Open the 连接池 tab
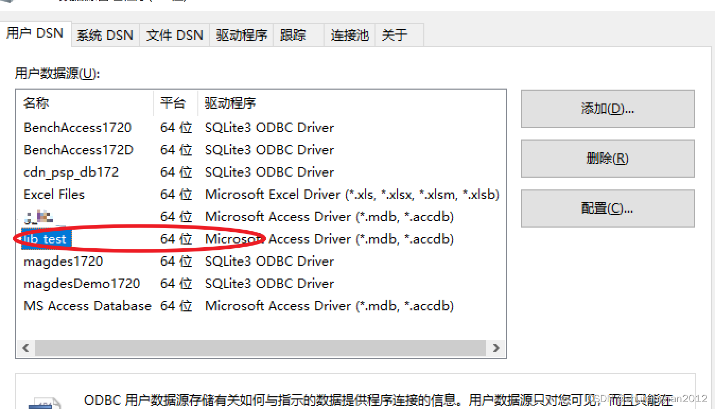This screenshot has height=409, width=715. [350, 36]
